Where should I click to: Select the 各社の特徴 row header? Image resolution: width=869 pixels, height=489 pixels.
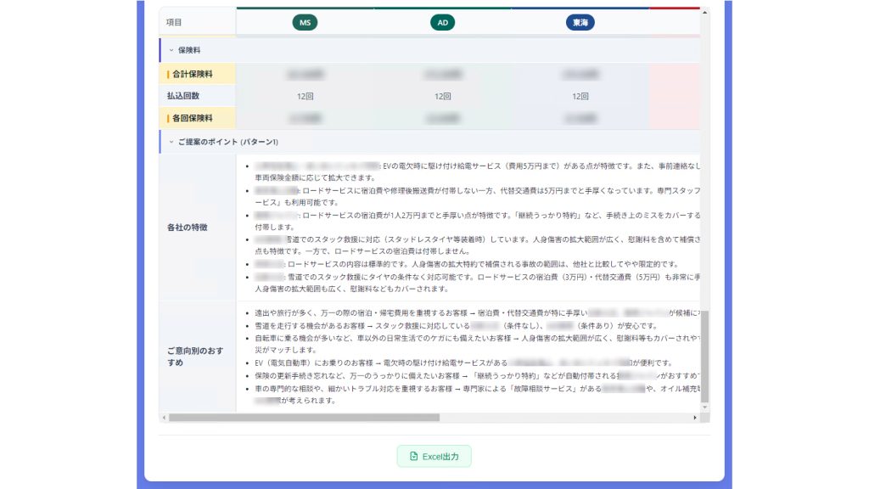point(197,228)
